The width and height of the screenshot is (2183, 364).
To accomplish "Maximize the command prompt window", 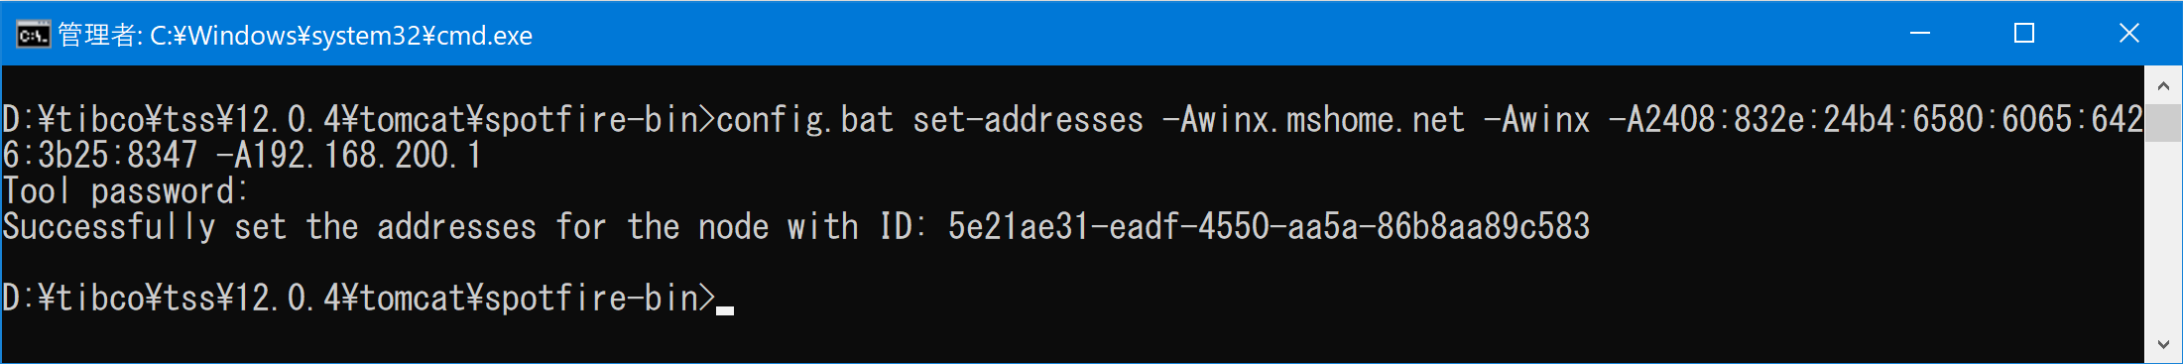I will coord(2024,34).
